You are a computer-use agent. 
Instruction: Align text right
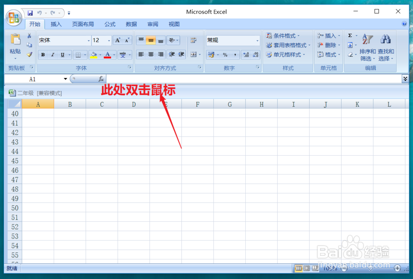click(161, 54)
